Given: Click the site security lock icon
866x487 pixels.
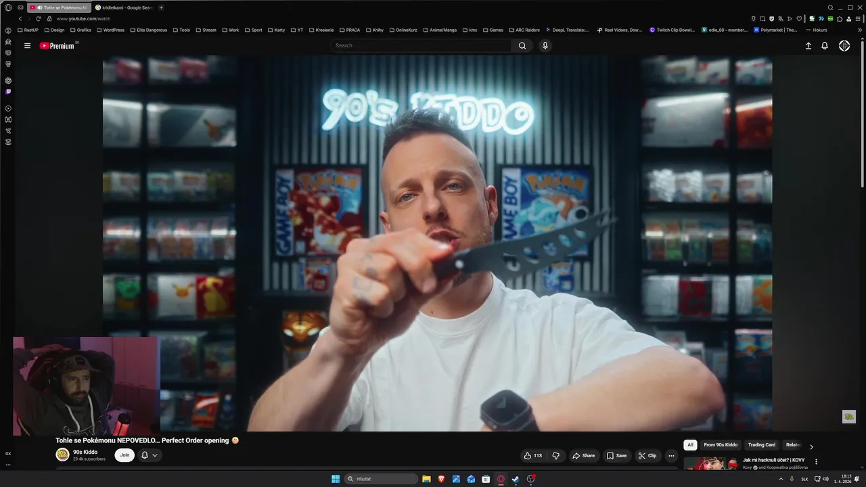Looking at the screenshot, I should click(49, 19).
